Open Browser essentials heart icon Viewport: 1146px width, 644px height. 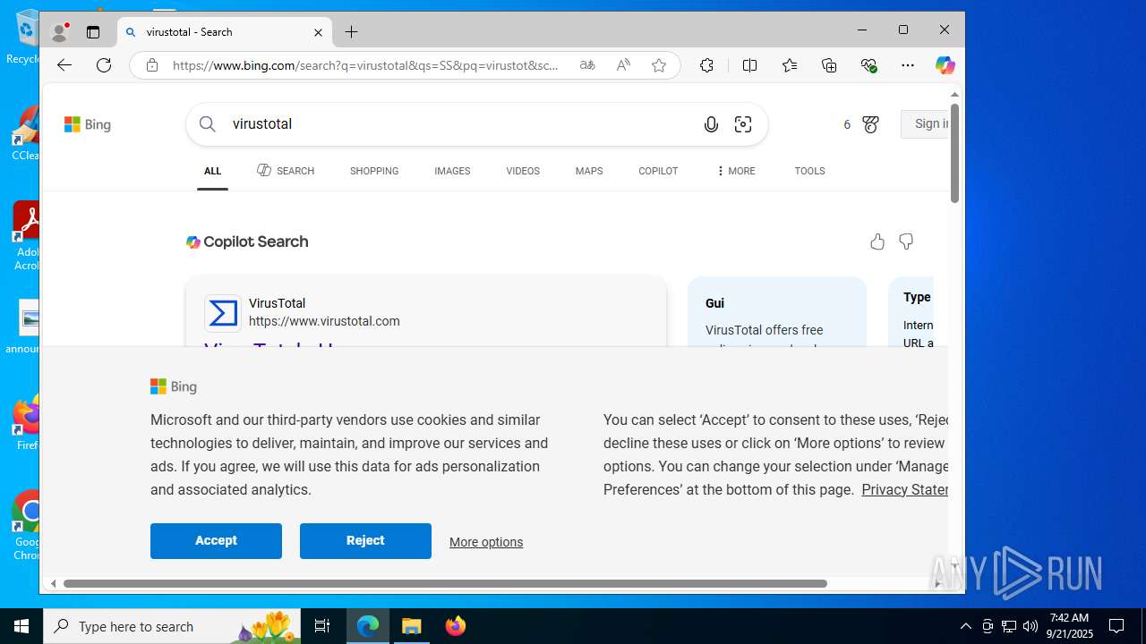(x=868, y=65)
